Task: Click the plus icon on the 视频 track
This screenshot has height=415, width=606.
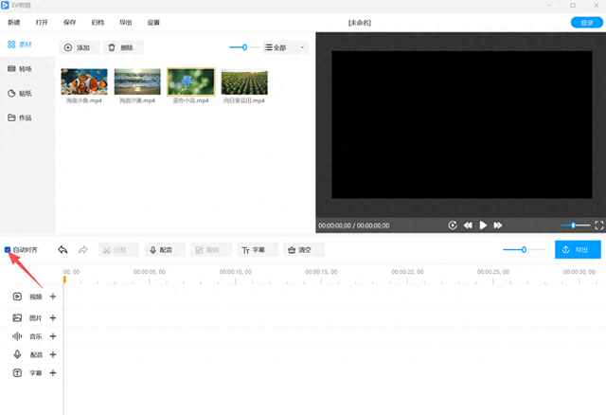Action: [x=53, y=297]
